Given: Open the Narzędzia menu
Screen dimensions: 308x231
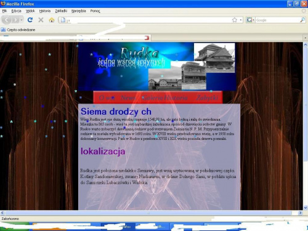Looking at the screenshot, I should (x=79, y=11).
